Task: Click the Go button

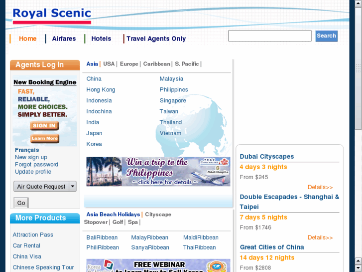Action: coord(21,203)
